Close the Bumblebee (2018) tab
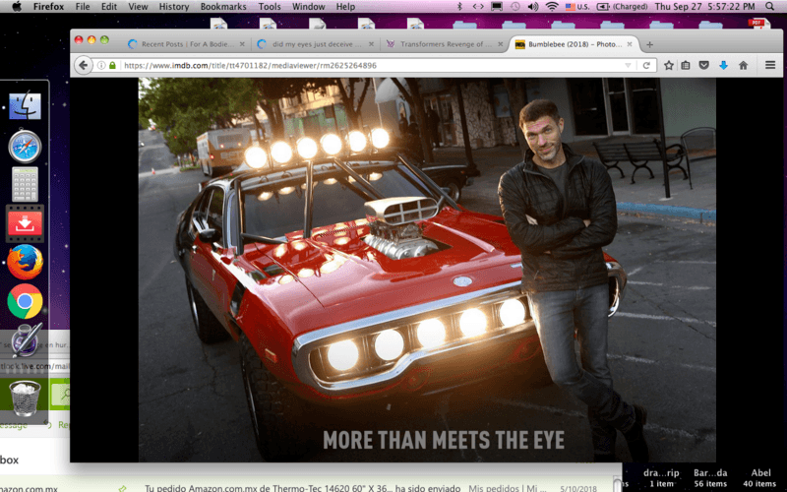Screen dimensions: 787x492 pos(630,44)
